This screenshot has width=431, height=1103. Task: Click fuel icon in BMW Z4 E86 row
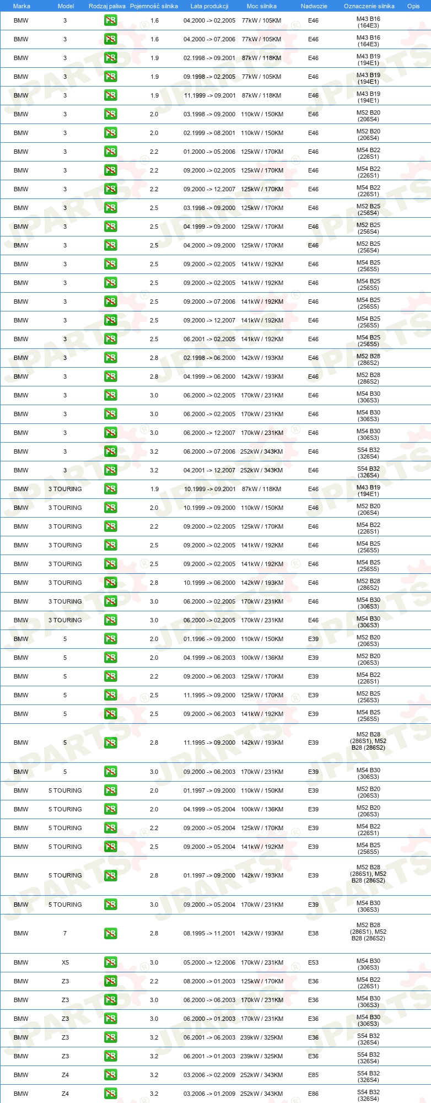click(x=110, y=1094)
